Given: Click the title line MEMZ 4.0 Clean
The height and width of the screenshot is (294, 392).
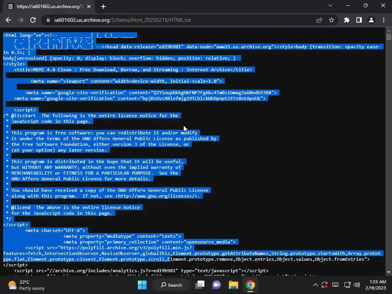Looking at the screenshot, I should point(133,70).
